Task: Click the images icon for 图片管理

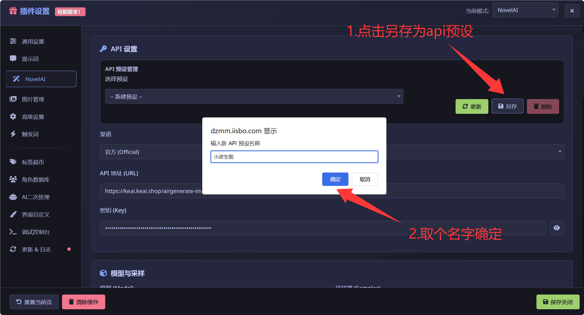Action: [x=13, y=99]
